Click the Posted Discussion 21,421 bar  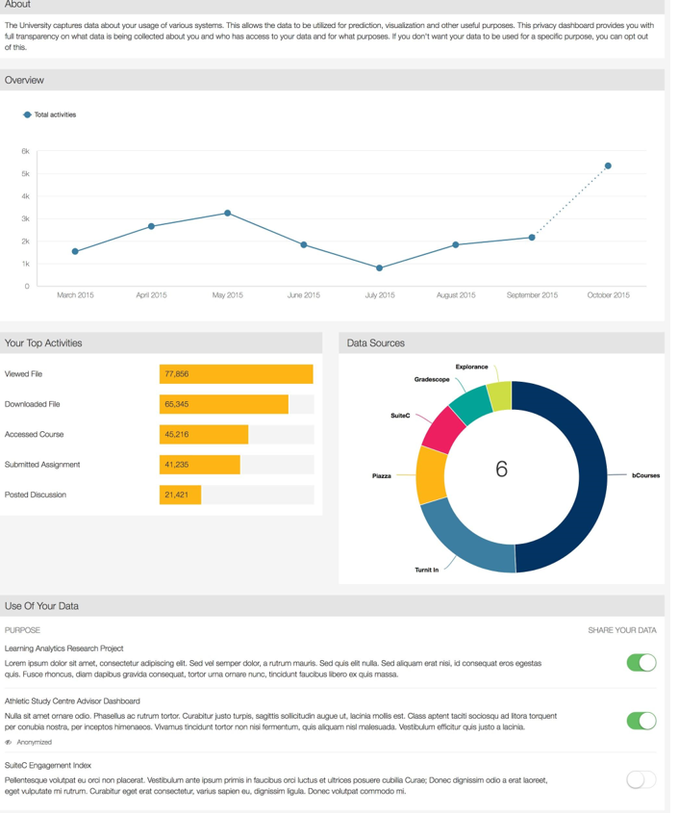pyautogui.click(x=181, y=495)
